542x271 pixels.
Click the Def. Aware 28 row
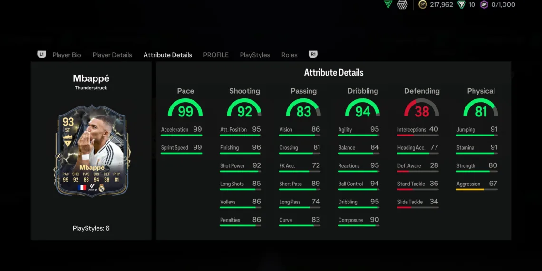[418, 166]
